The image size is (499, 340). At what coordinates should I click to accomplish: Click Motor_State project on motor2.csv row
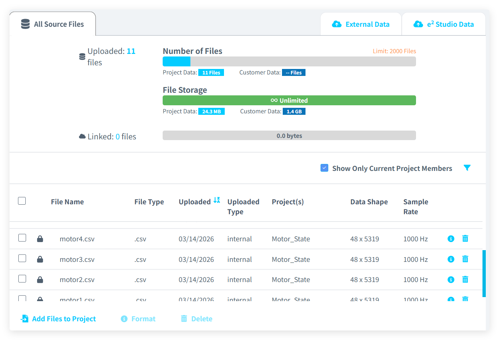(291, 279)
